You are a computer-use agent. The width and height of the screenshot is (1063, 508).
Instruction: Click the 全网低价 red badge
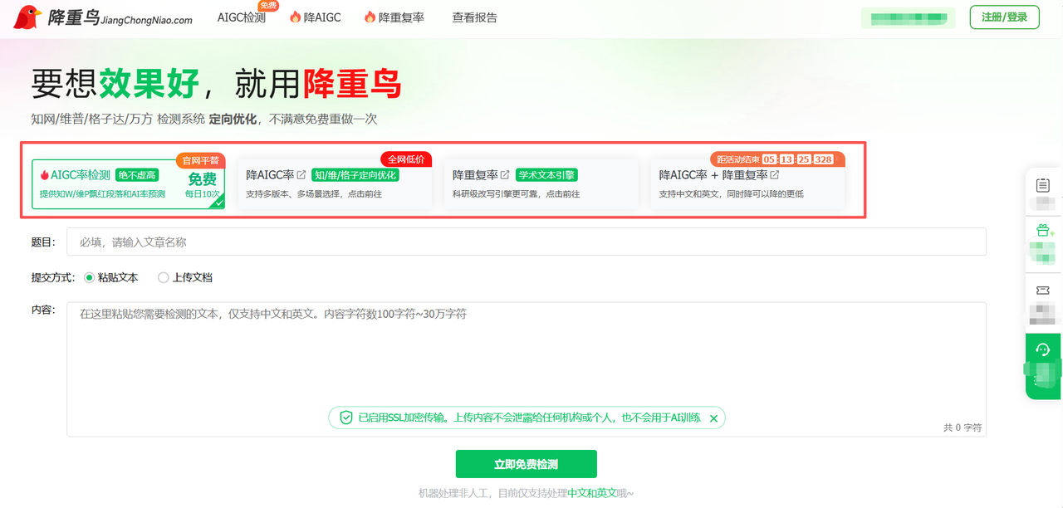click(406, 159)
